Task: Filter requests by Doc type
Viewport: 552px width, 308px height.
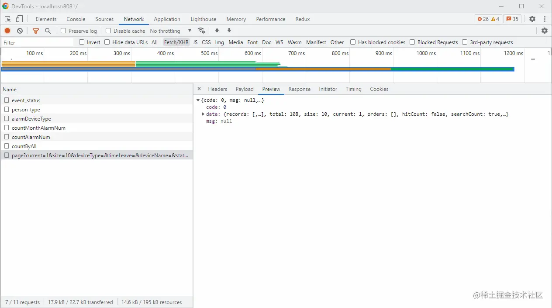Action: 267,42
